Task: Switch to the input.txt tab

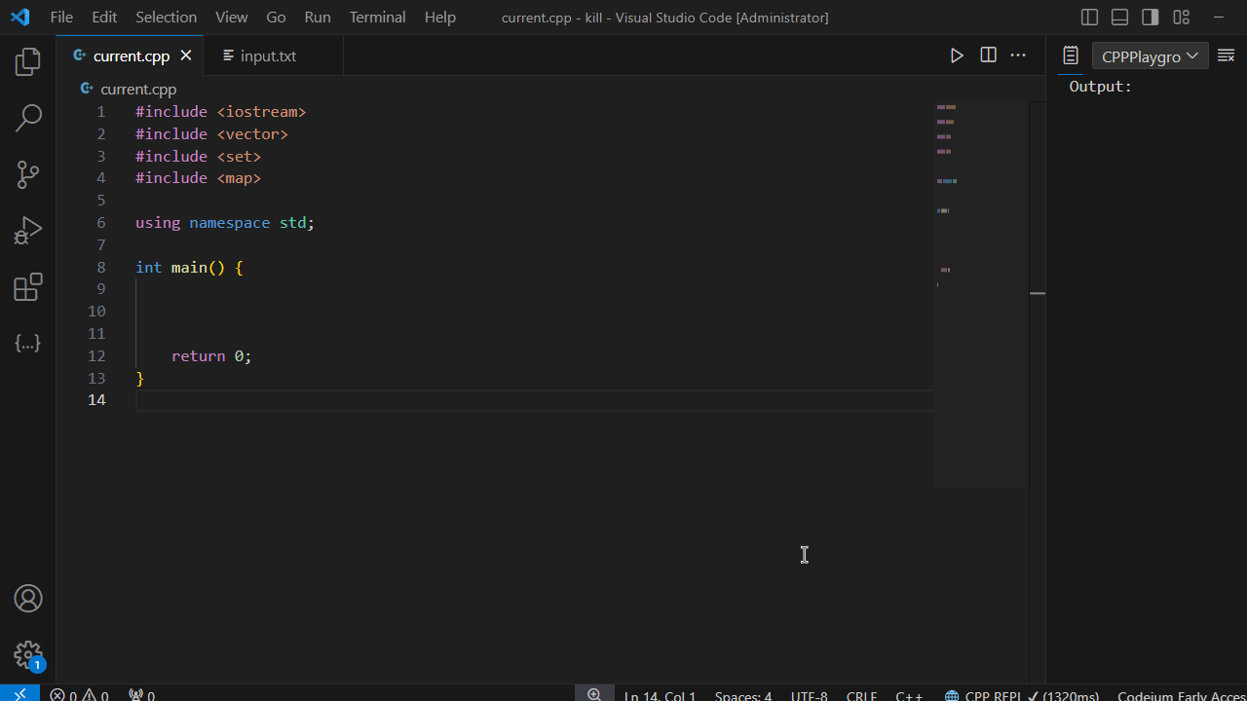Action: point(274,55)
